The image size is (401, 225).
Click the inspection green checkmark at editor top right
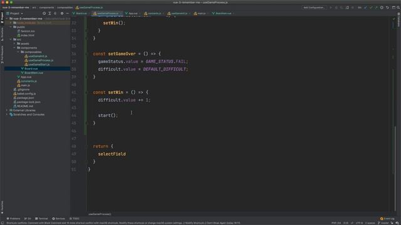[x=394, y=19]
